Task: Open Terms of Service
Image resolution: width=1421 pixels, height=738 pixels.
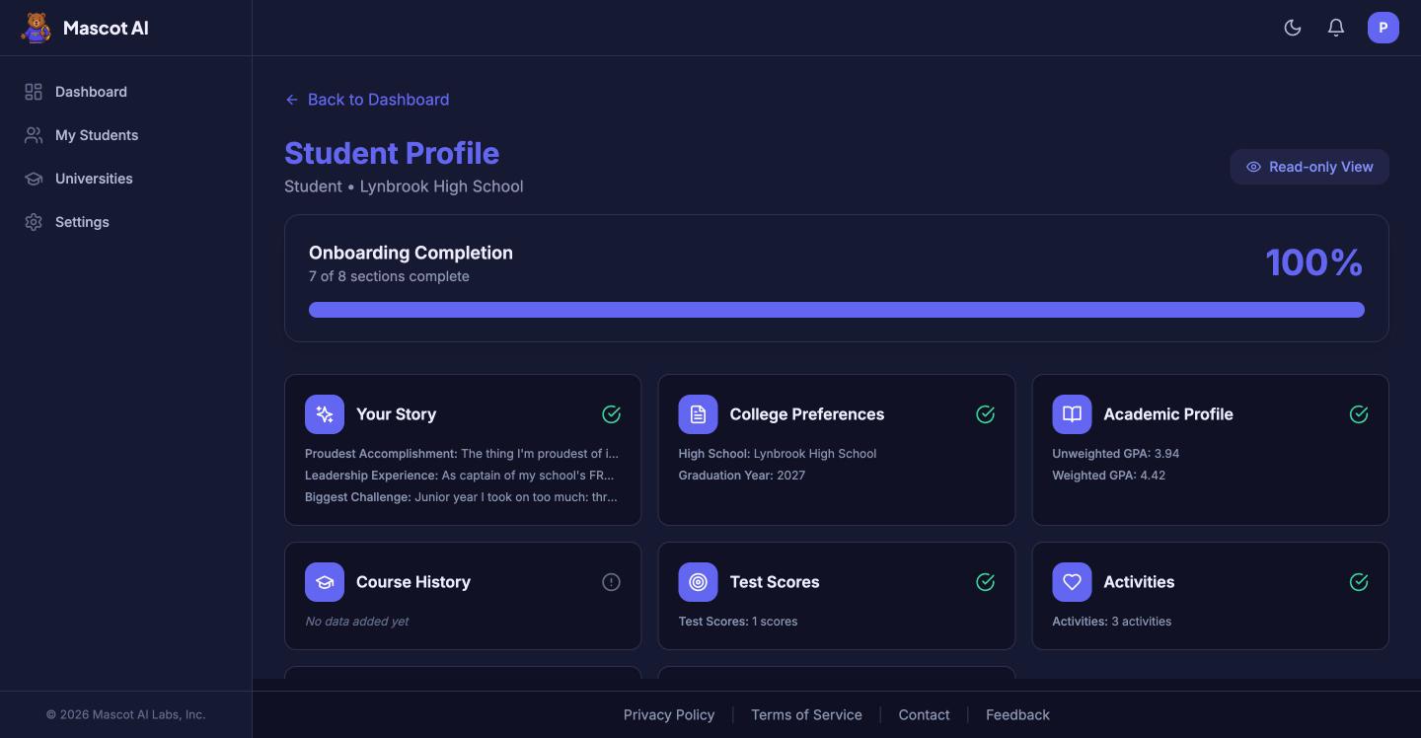Action: pos(806,715)
